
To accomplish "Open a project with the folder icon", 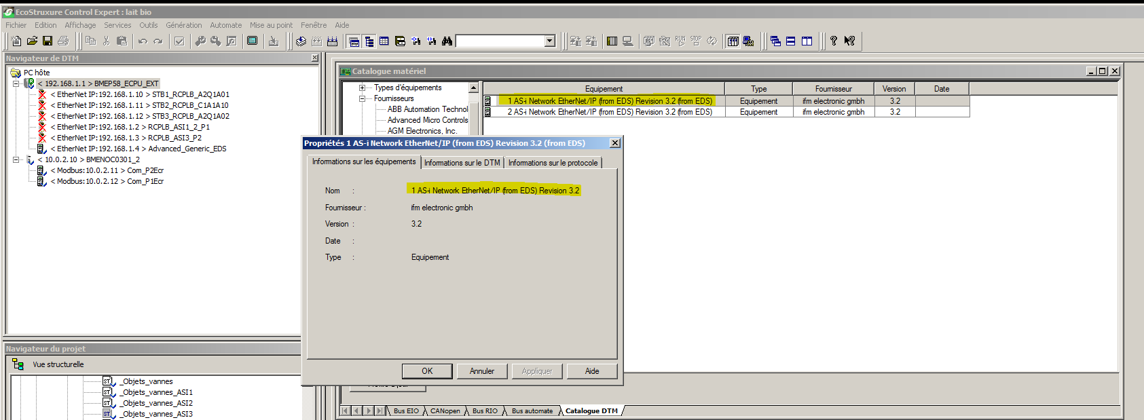I will coord(32,41).
